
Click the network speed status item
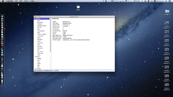[x=112, y=1]
